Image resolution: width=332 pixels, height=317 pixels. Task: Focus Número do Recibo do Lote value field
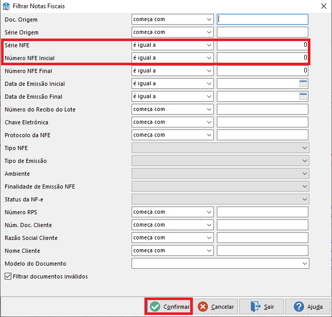262,109
